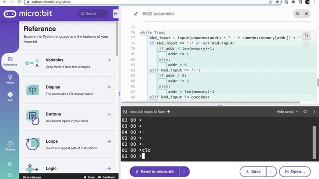Click More in the beta release bar
Screen dimensions: 319x179
[x=89, y=177]
